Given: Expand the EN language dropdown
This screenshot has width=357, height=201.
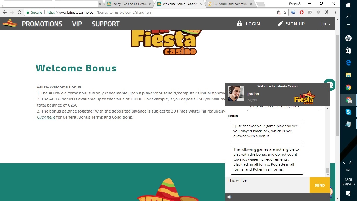Looking at the screenshot, I should coord(325,24).
